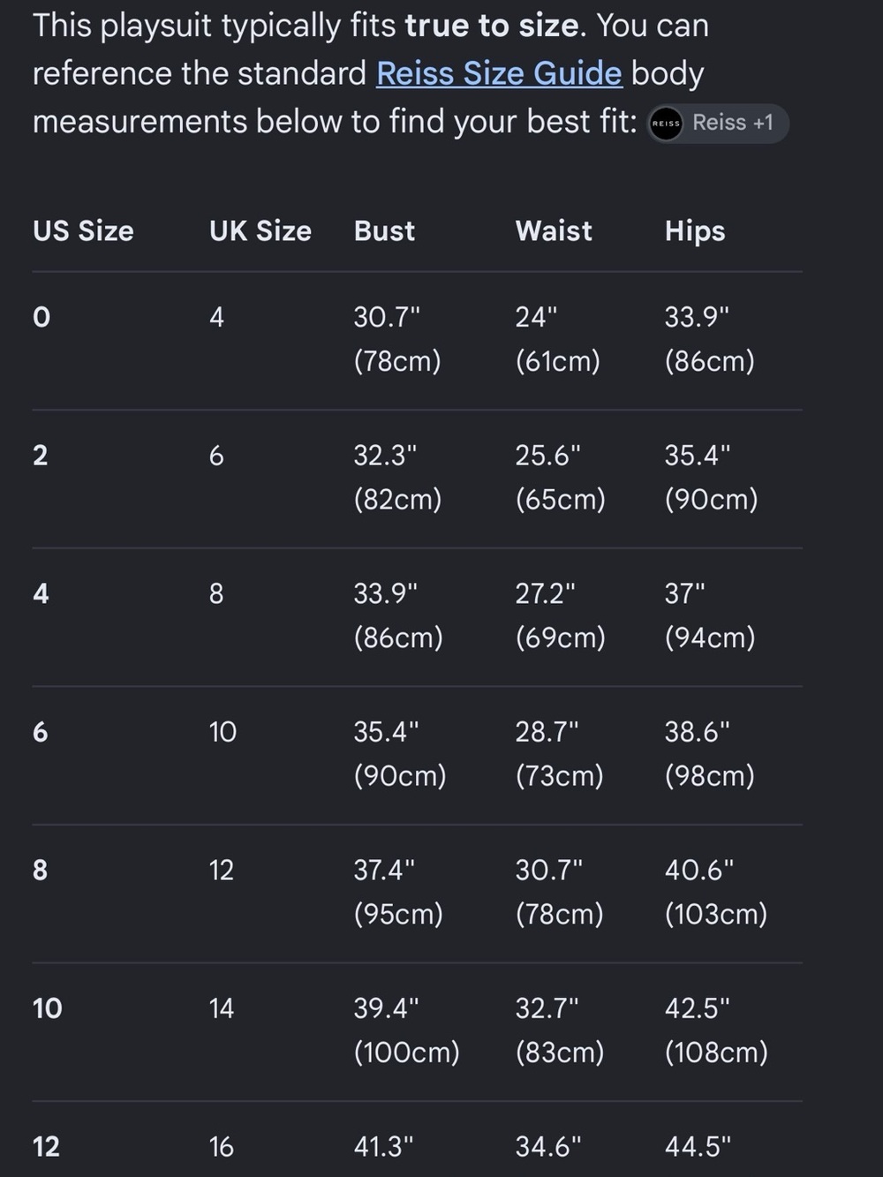Click the 28.7" (73cm) waist value

pos(560,754)
